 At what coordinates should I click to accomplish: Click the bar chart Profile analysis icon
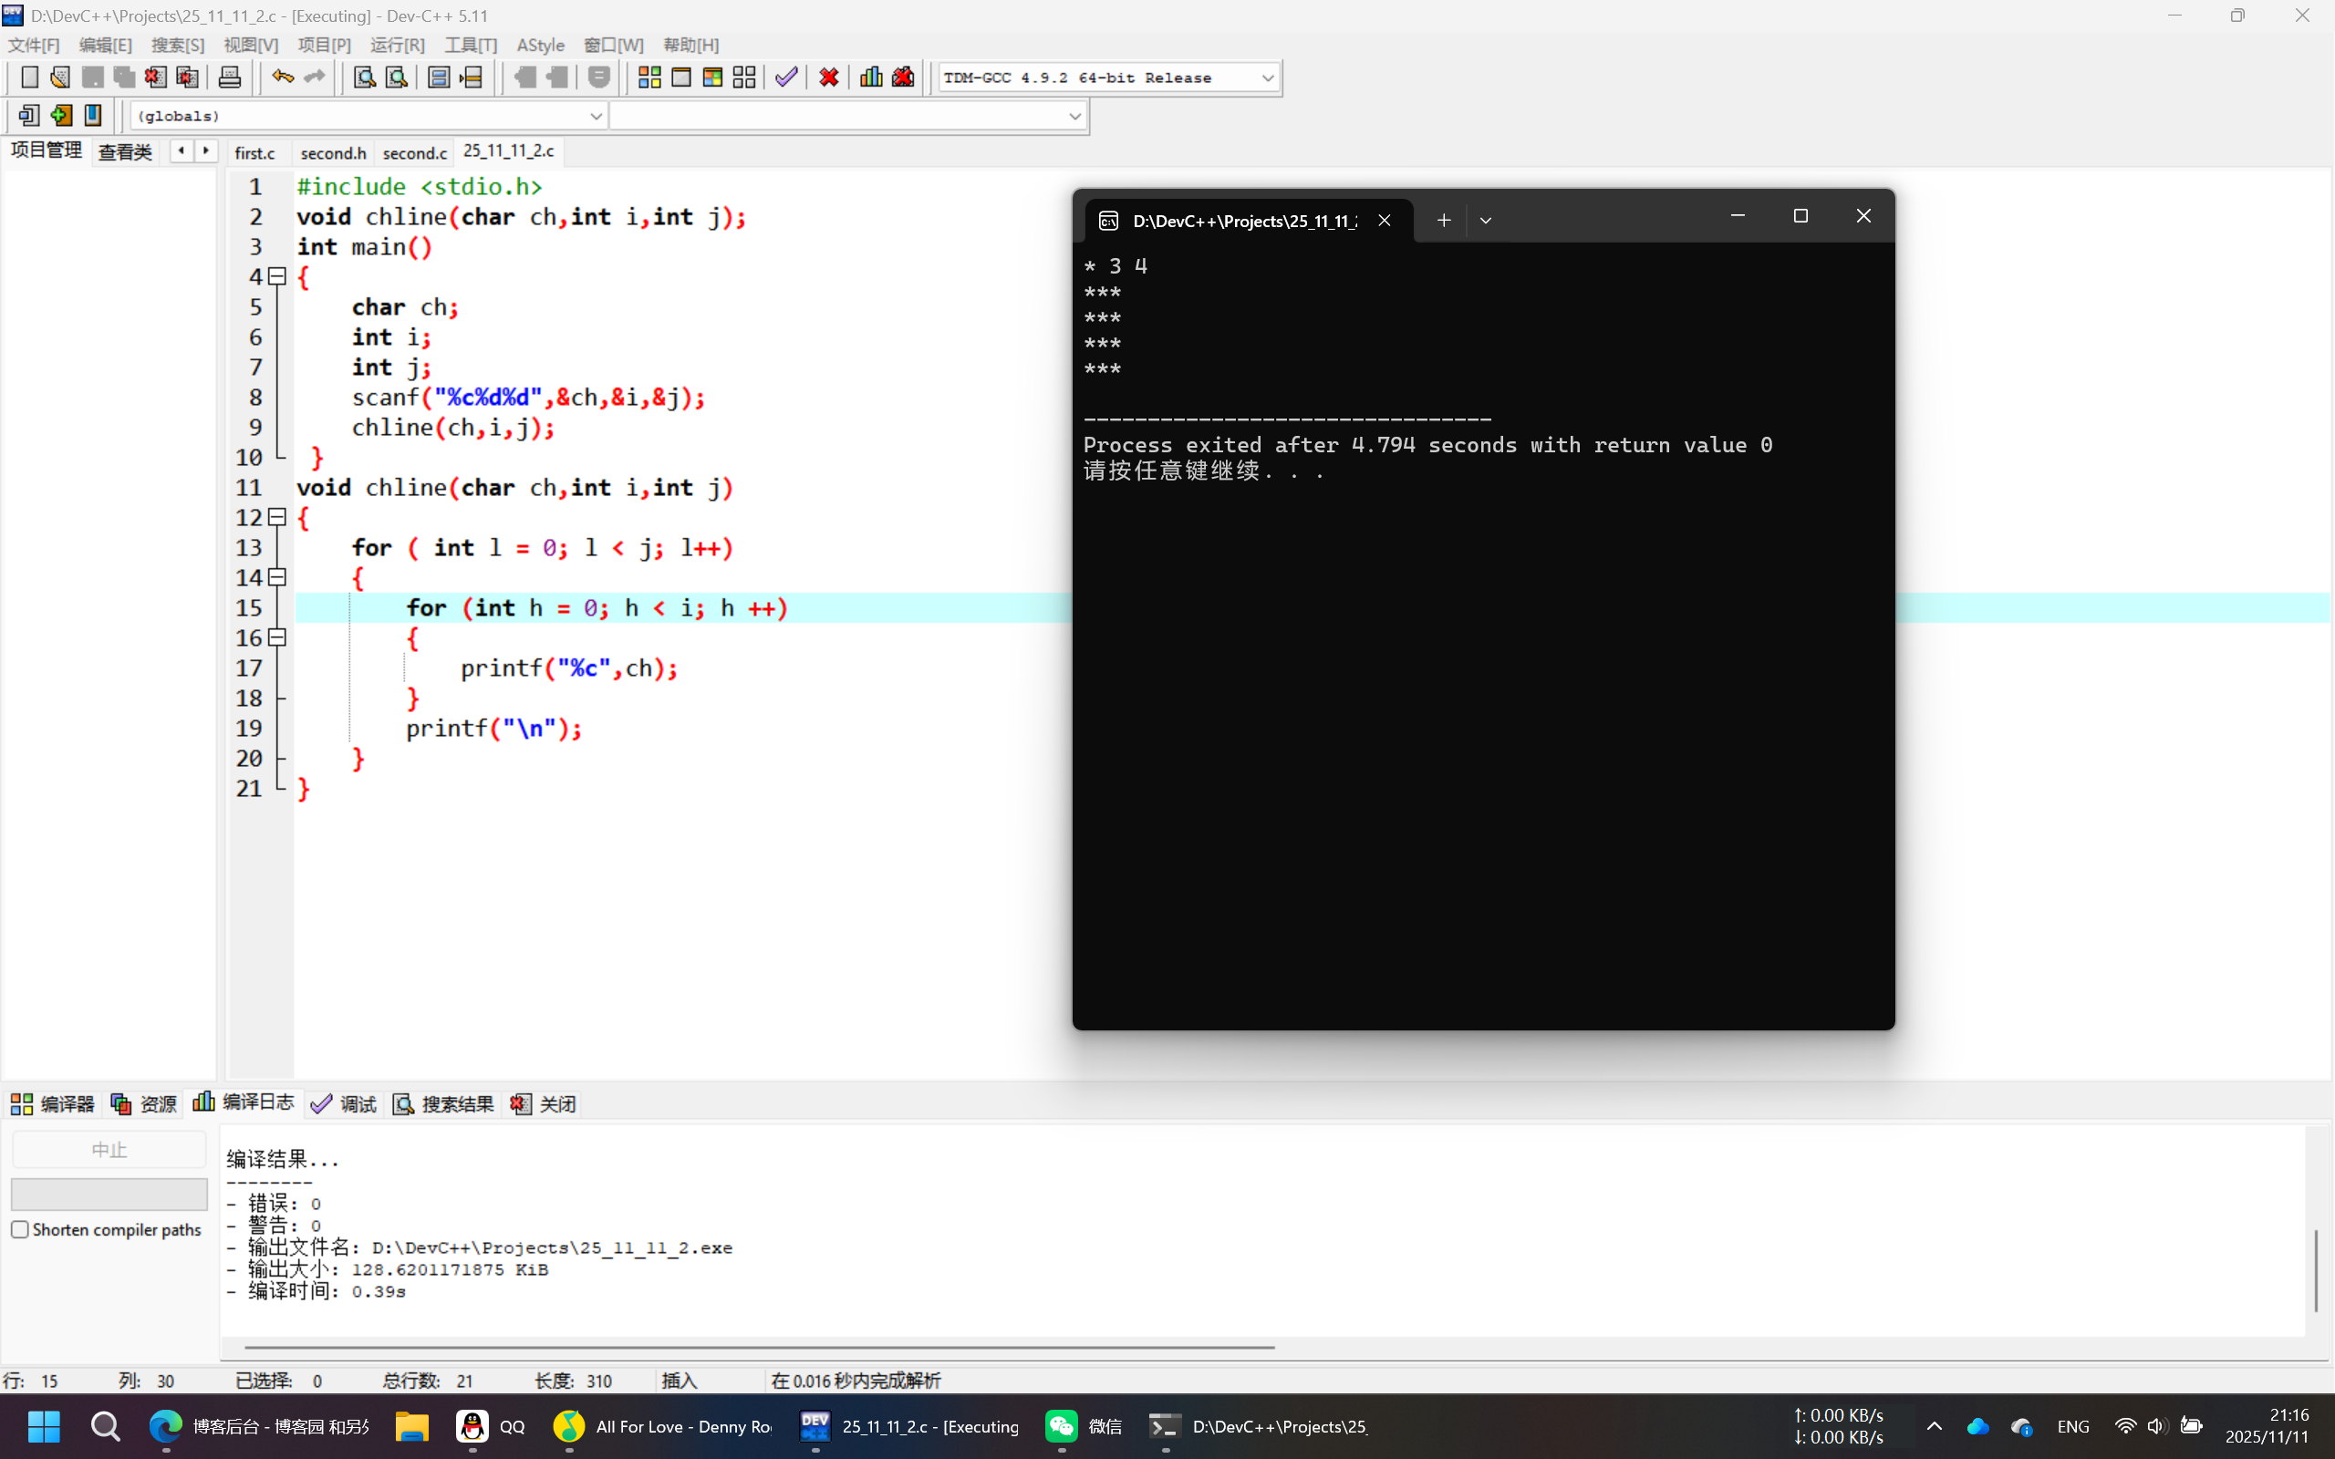click(x=870, y=78)
